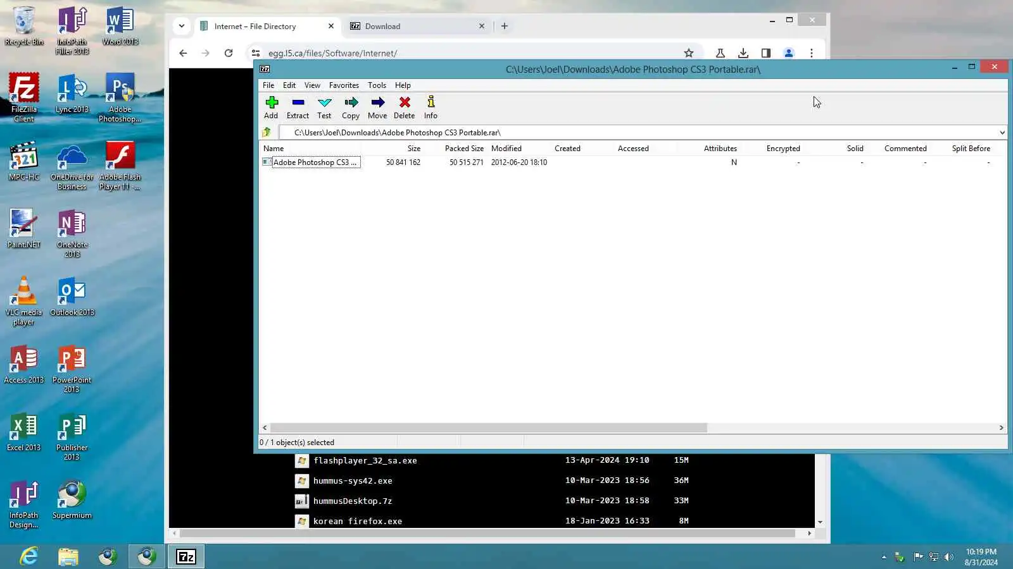Screen dimensions: 1013x569
Task: Switch to the Internet – File Directory tab
Action: coord(267,26)
